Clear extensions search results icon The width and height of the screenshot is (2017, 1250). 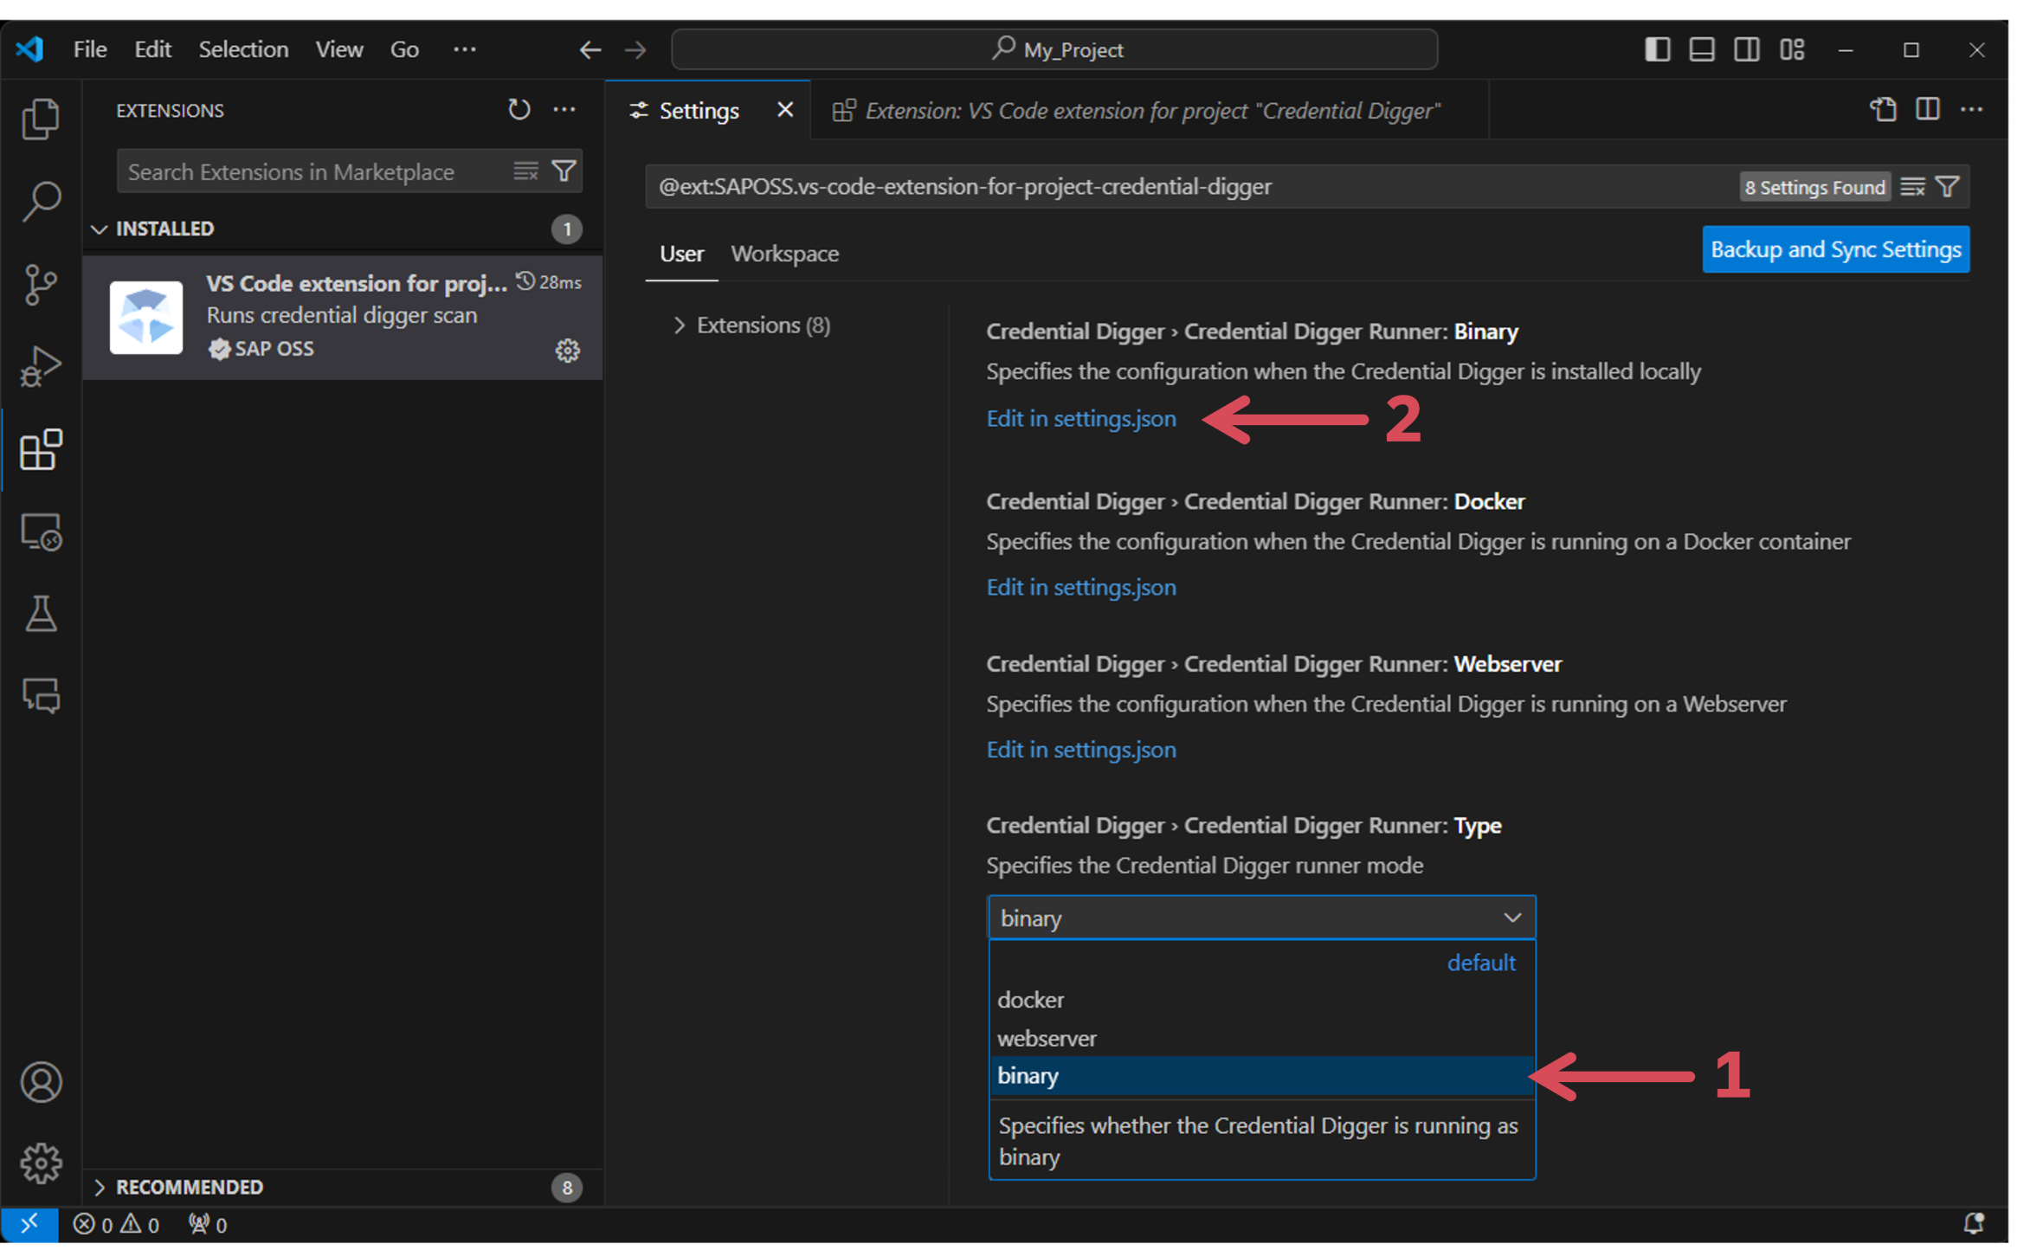tap(525, 171)
